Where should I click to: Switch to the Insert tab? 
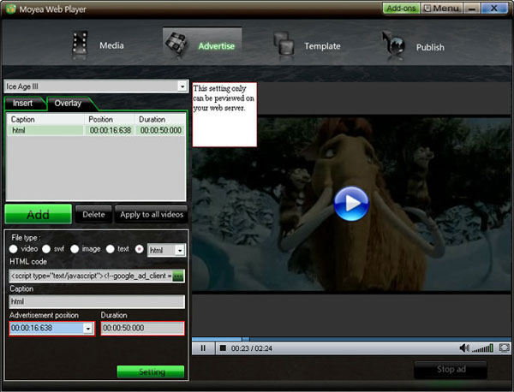point(23,104)
